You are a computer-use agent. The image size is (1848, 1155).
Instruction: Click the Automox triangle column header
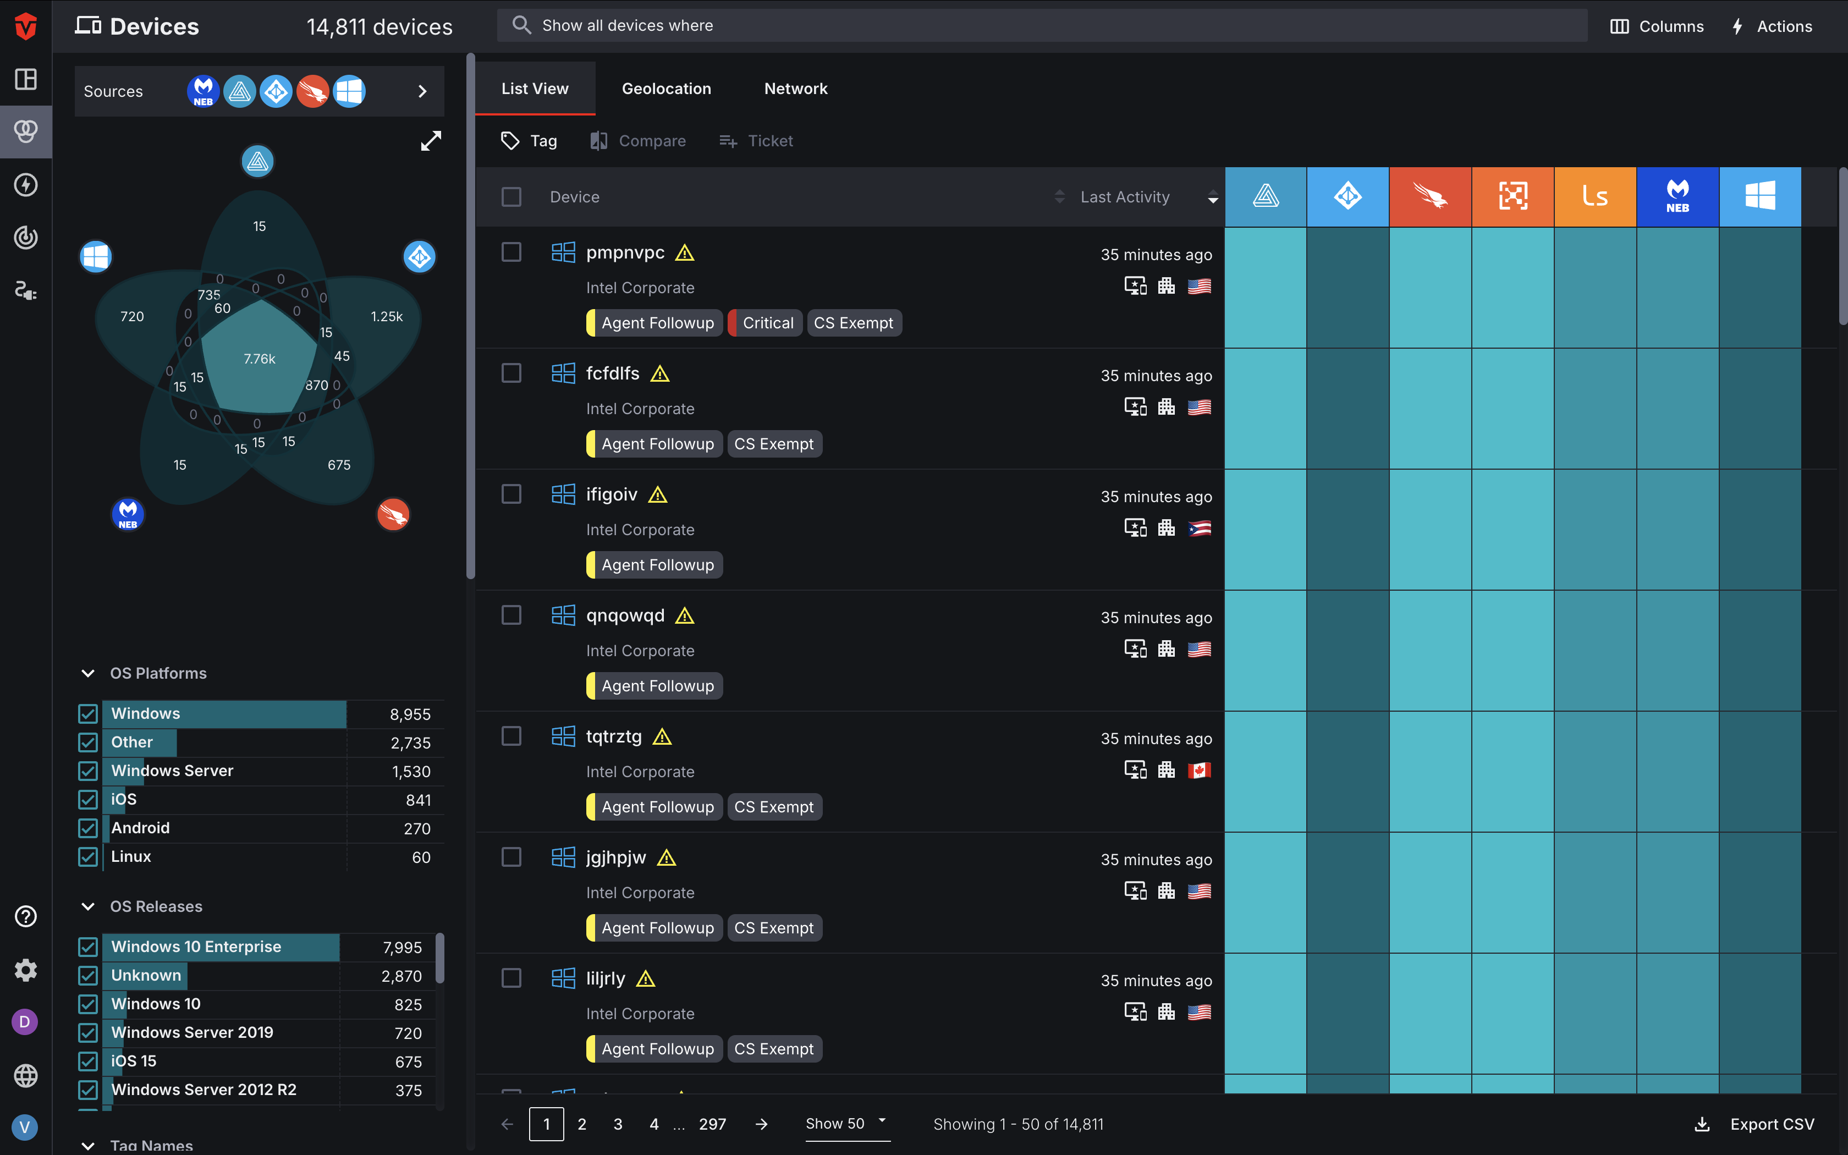pyautogui.click(x=1266, y=196)
